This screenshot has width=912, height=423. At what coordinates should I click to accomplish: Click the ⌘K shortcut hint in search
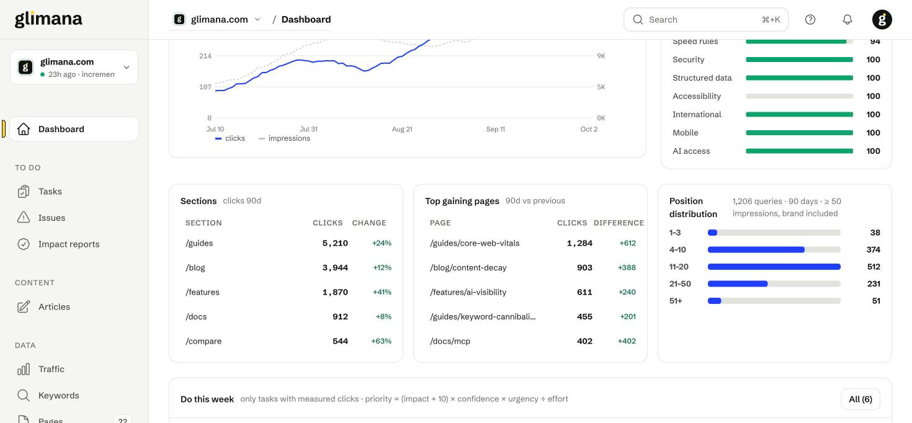[x=771, y=20]
